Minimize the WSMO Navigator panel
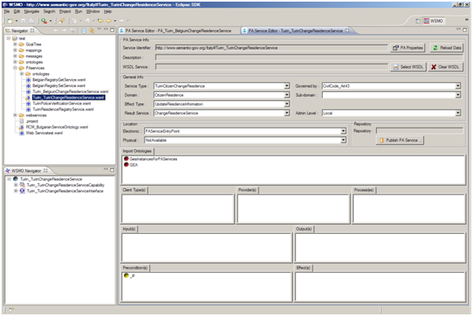The image size is (473, 316). coord(106,169)
